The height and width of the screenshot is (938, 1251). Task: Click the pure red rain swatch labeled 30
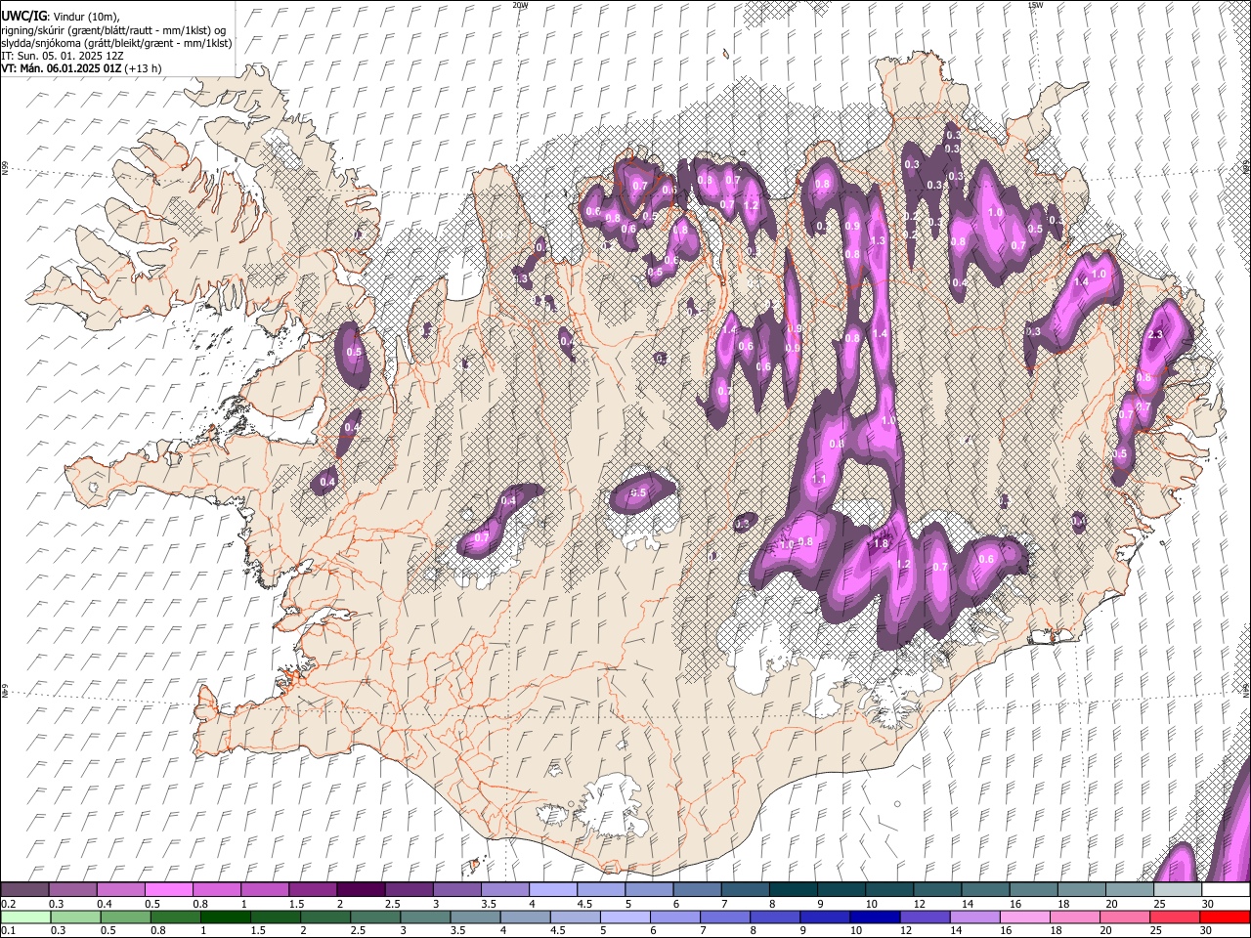coord(1225,917)
